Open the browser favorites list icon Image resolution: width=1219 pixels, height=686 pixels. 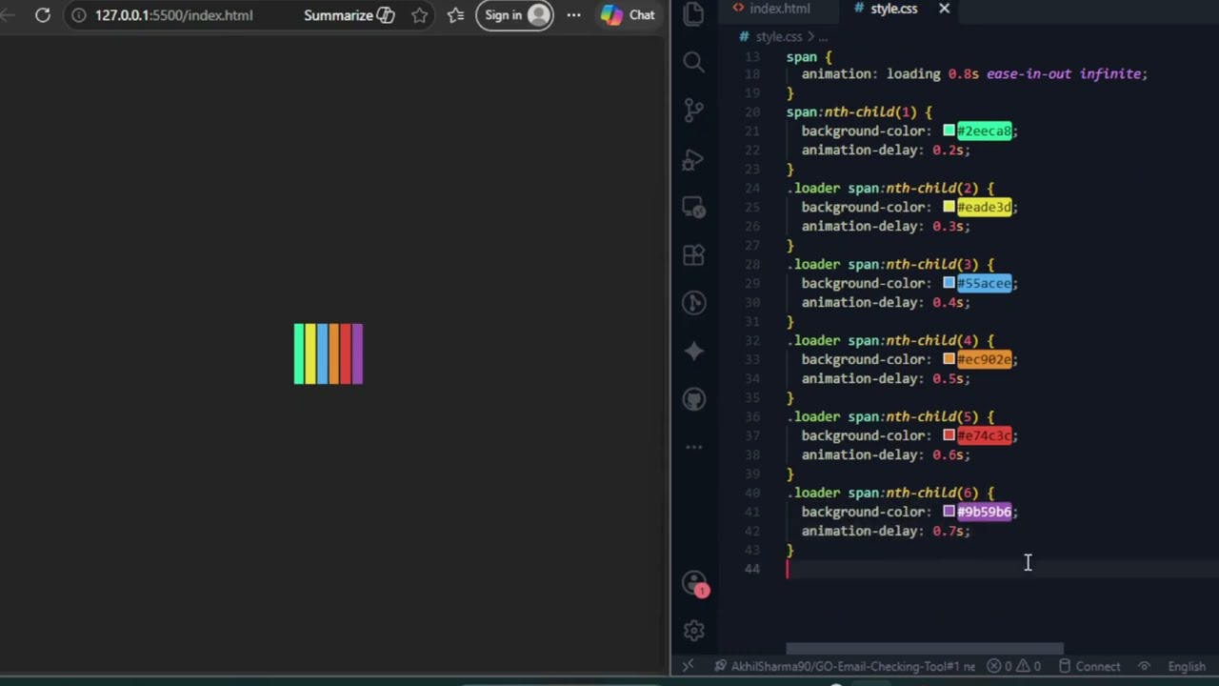456,15
